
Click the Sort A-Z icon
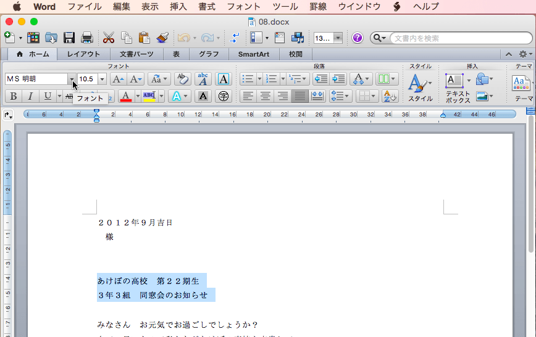(x=390, y=96)
